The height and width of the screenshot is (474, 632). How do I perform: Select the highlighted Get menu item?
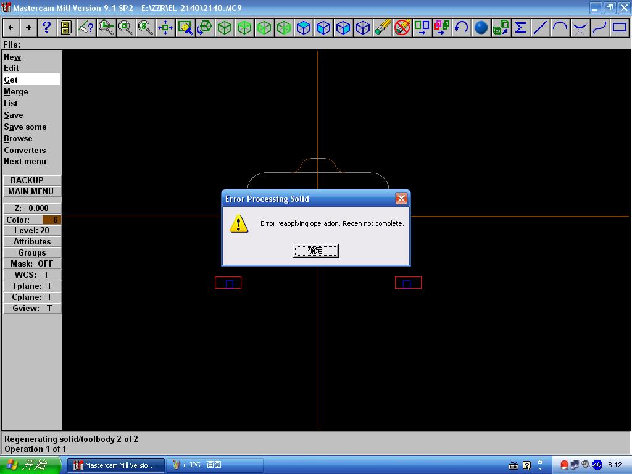pyautogui.click(x=31, y=80)
